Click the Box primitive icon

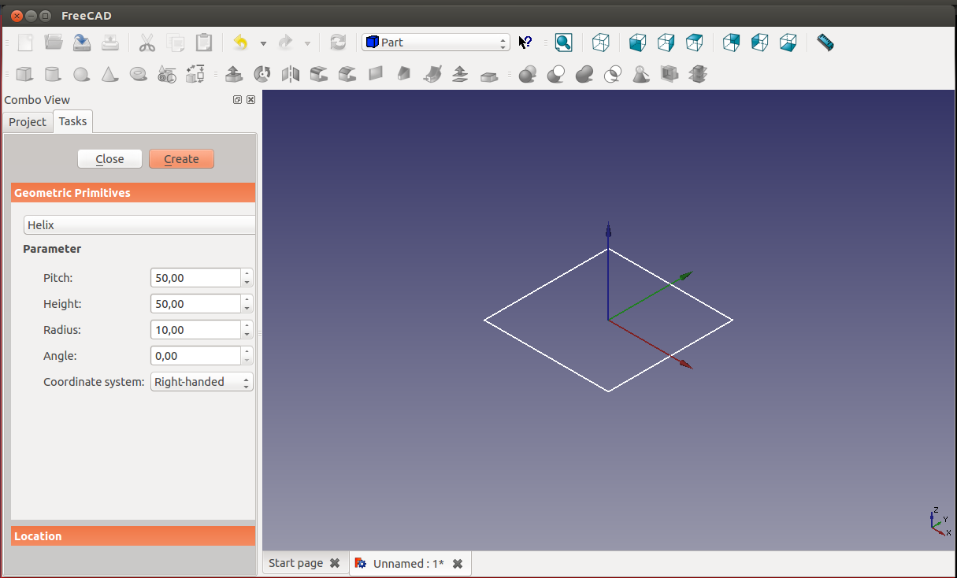click(x=24, y=74)
